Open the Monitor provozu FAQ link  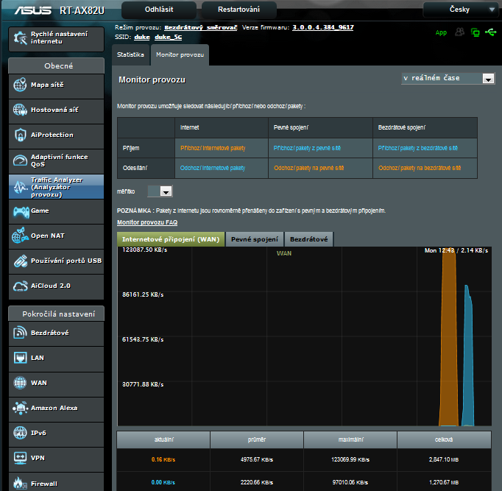point(147,222)
